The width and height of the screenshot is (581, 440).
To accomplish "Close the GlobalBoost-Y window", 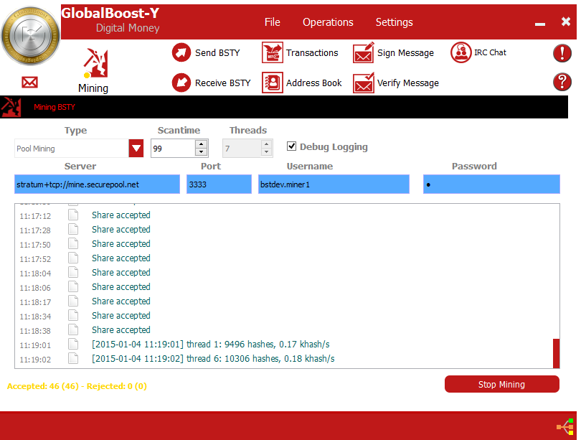I will pos(566,22).
